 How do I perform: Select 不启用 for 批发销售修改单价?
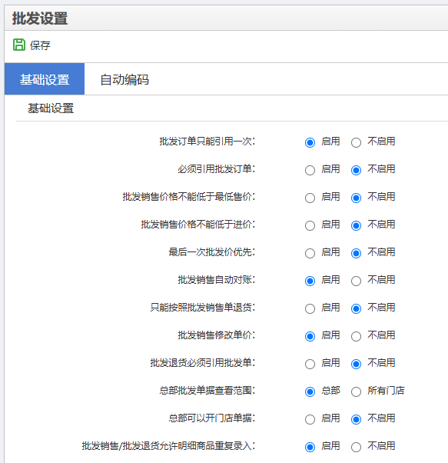(x=356, y=336)
